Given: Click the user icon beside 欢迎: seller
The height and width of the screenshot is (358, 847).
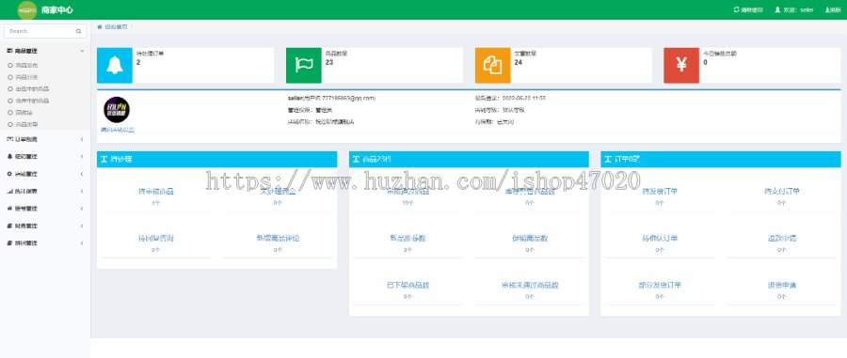Looking at the screenshot, I should tap(778, 9).
